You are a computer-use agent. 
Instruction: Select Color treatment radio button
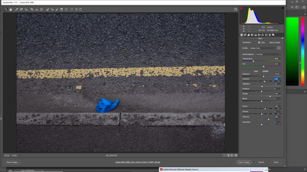259,42
